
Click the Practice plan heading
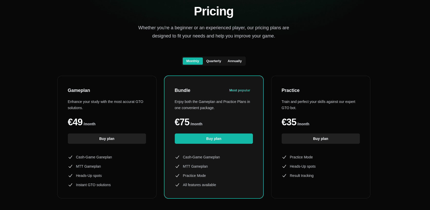pos(290,90)
